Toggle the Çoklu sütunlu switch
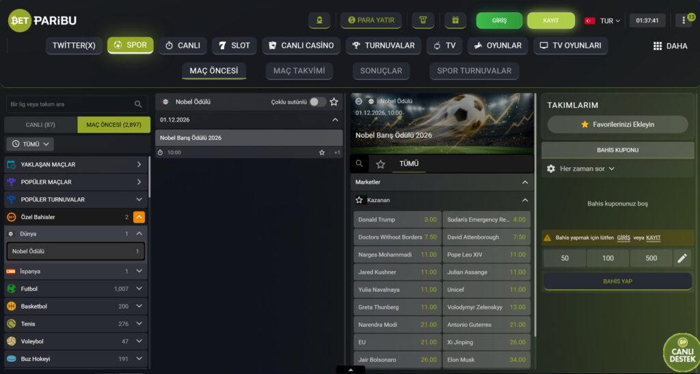This screenshot has width=700, height=374. [317, 102]
